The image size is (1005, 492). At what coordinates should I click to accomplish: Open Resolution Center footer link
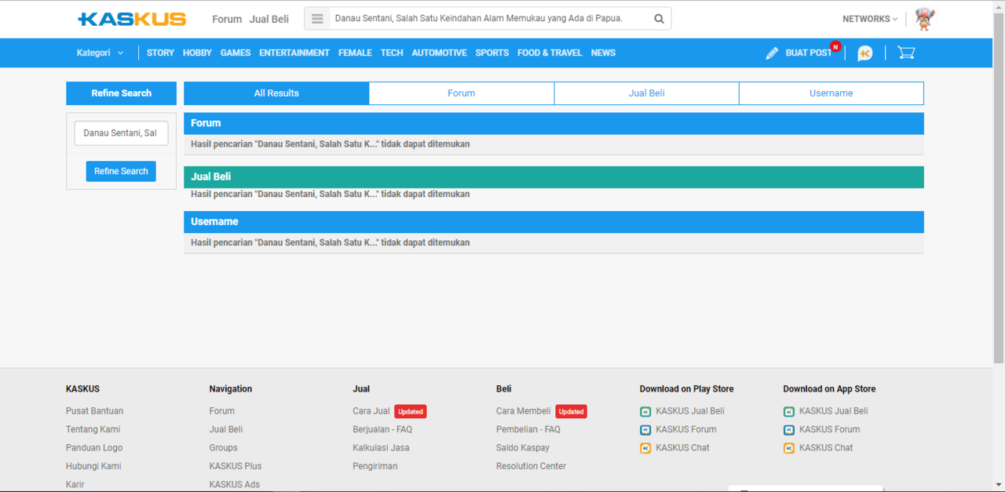(x=531, y=466)
